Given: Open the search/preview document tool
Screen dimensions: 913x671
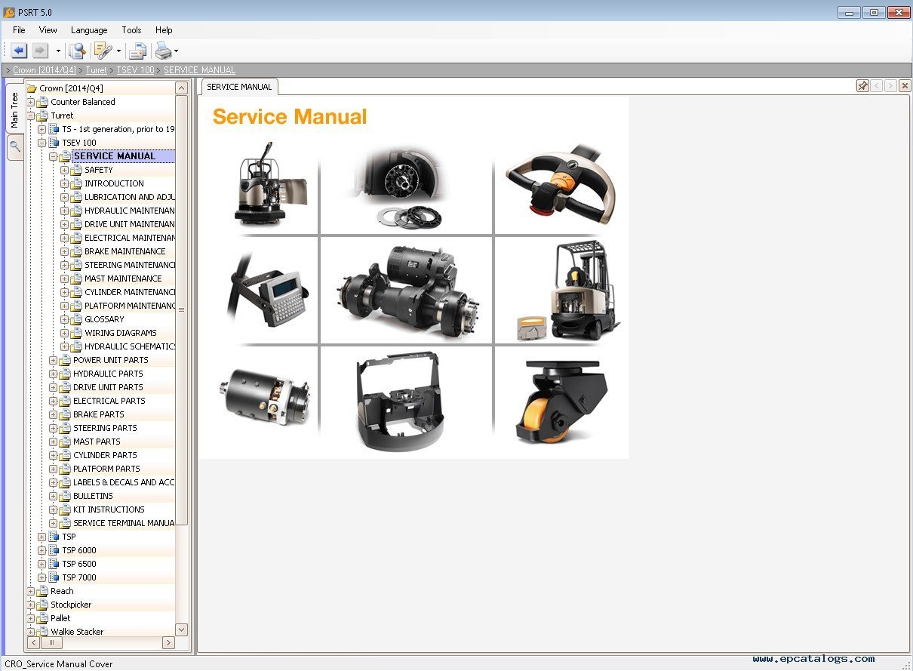Looking at the screenshot, I should tap(75, 50).
